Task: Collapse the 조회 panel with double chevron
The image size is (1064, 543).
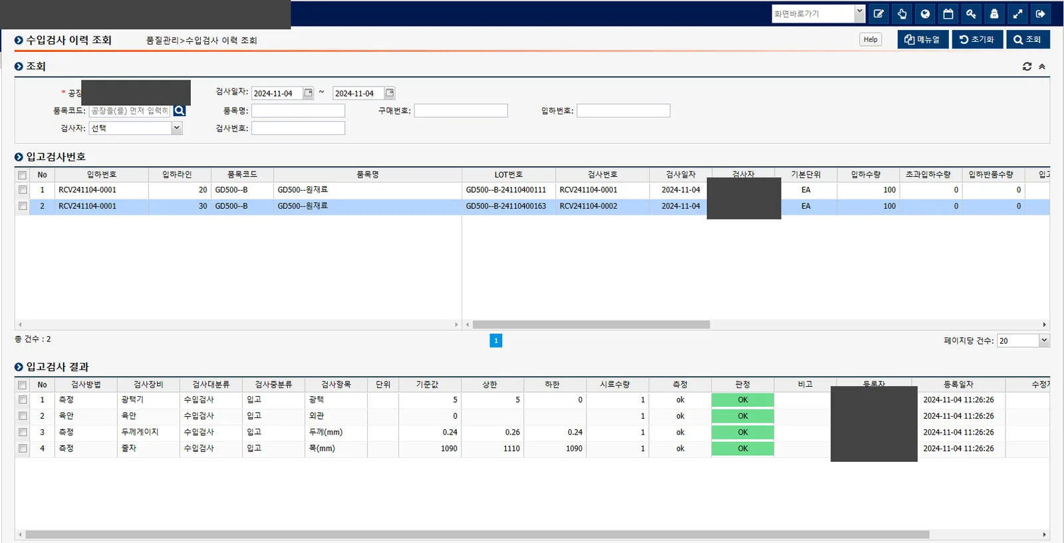Action: [1042, 66]
